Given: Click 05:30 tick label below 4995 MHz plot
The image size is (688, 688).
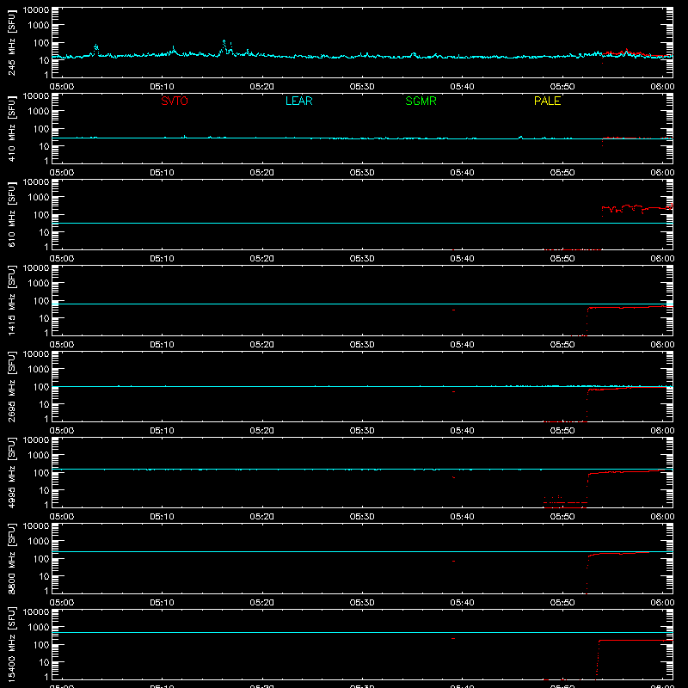Looking at the screenshot, I should tap(362, 517).
